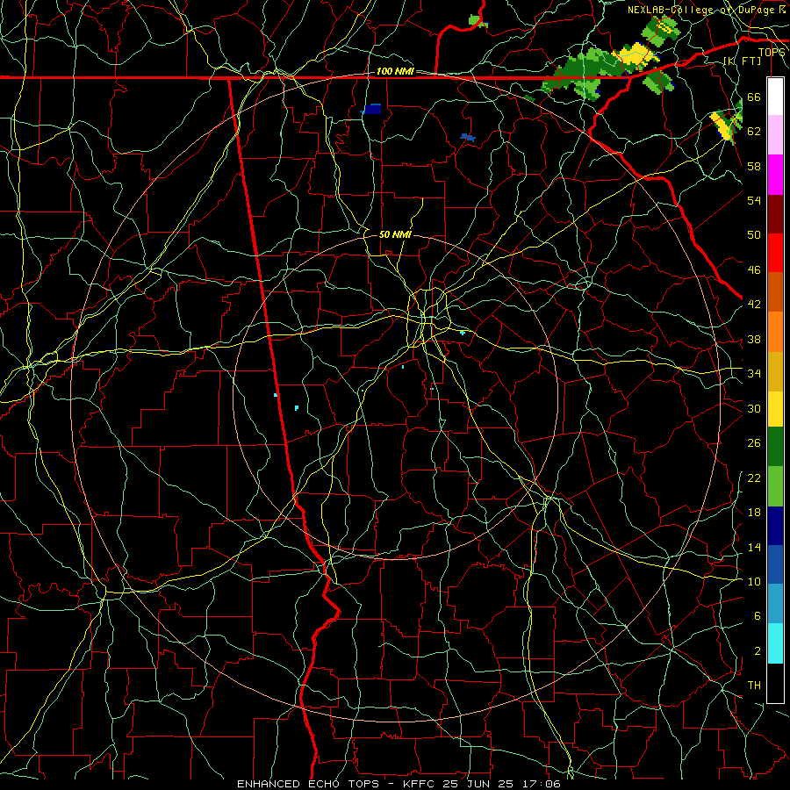790x790 pixels.
Task: Click the legend value "34"
Action: click(754, 374)
